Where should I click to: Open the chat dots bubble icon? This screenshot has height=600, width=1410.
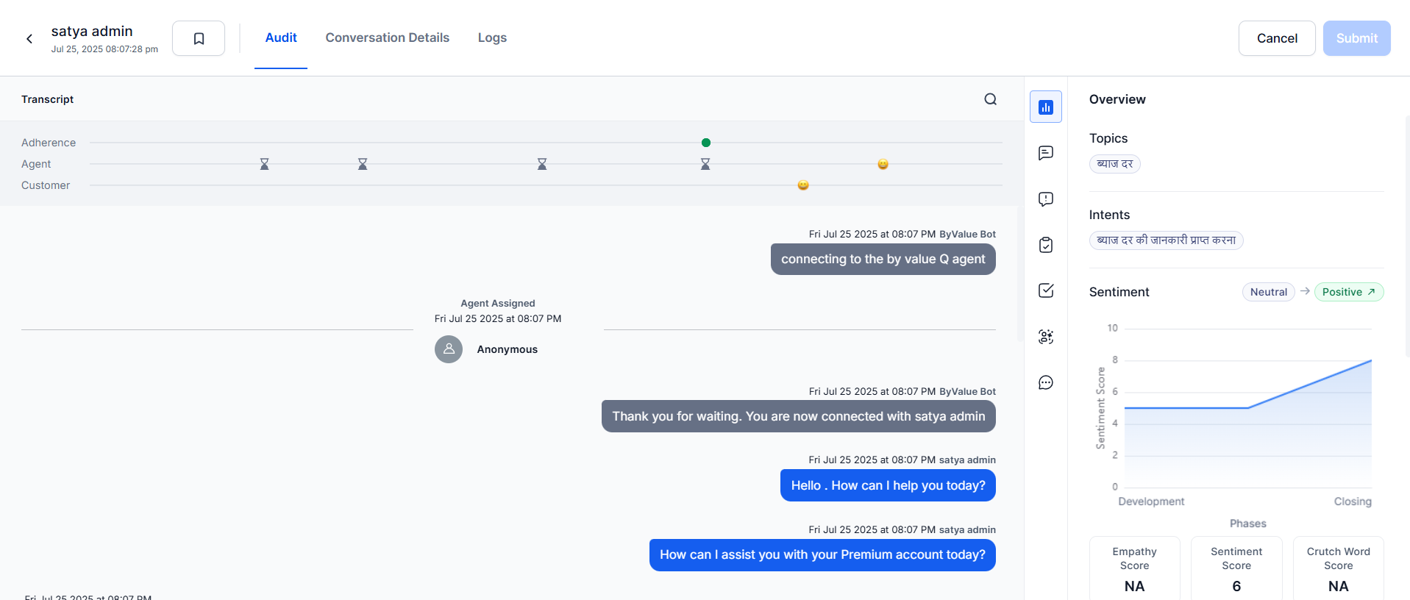pyautogui.click(x=1045, y=382)
